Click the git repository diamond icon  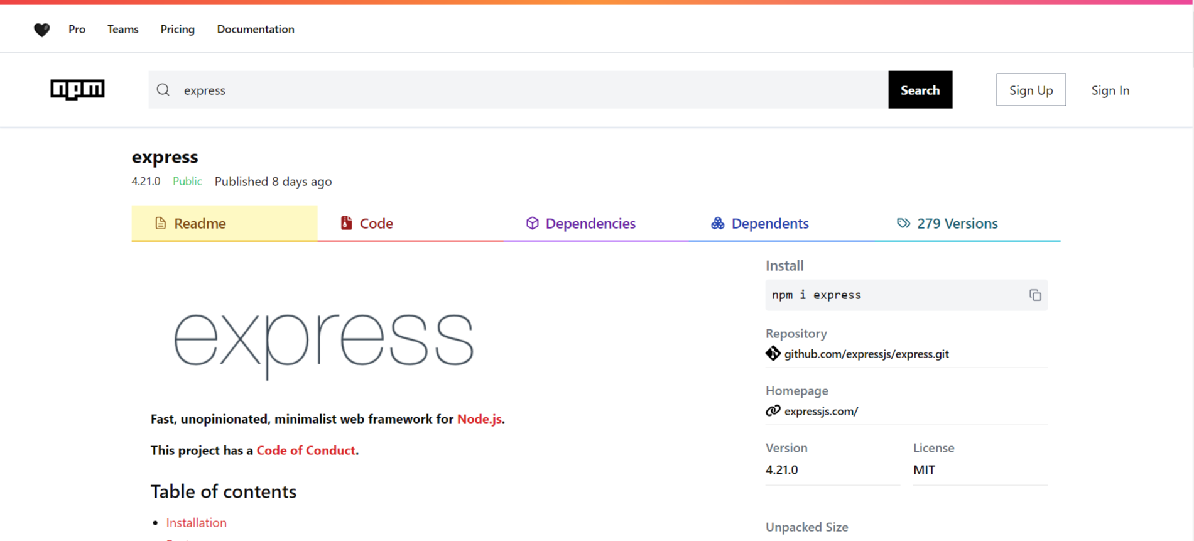(773, 354)
